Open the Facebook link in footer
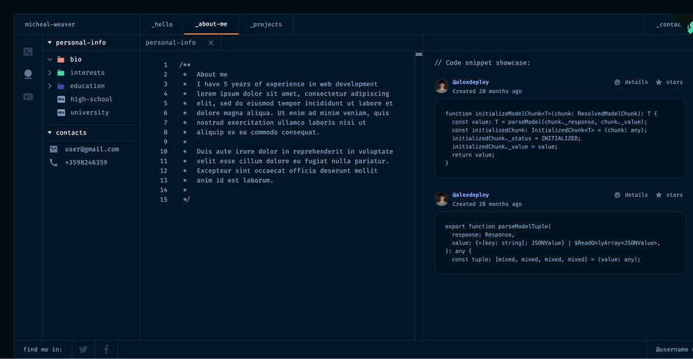693x359 pixels. (x=107, y=349)
